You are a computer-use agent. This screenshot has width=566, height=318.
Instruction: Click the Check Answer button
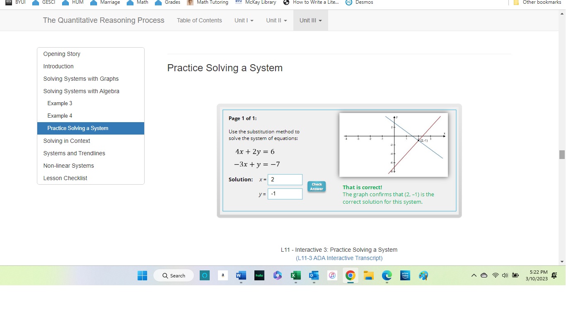click(x=317, y=187)
